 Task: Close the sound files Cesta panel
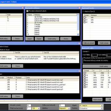pos(79,71)
